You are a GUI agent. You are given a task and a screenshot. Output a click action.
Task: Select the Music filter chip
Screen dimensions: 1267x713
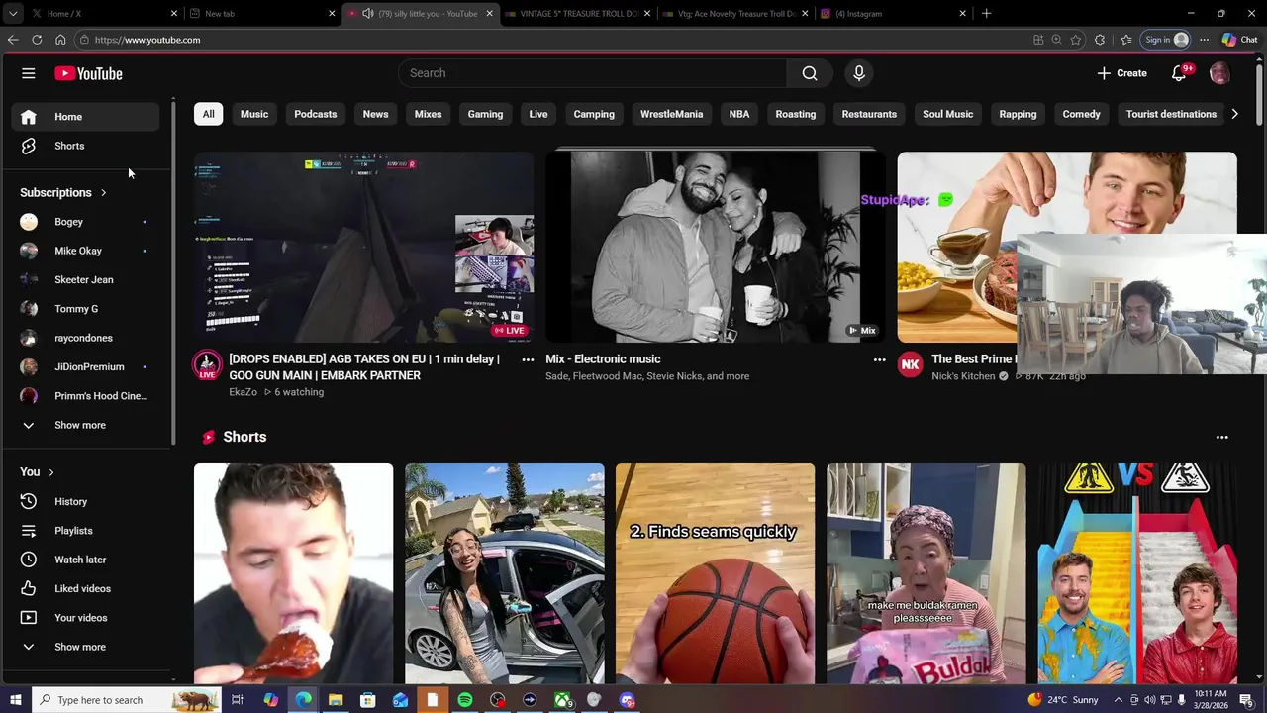click(254, 114)
